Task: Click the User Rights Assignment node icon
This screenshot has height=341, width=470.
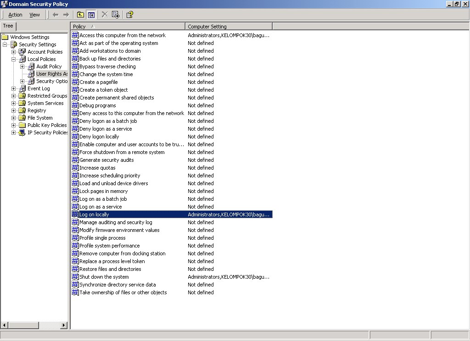Action: pyautogui.click(x=31, y=74)
